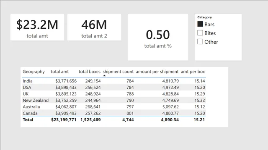This screenshot has width=268, height=150.
Task: Click India amt per box 15.14
Action: [200, 81]
